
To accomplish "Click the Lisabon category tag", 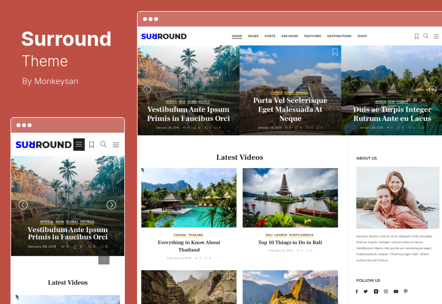I will [281, 235].
